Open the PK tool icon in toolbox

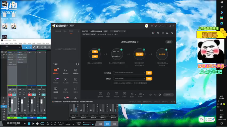pyautogui.click(x=66, y=98)
